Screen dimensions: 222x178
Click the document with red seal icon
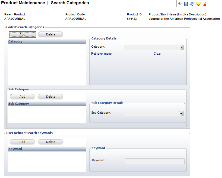(205, 4)
